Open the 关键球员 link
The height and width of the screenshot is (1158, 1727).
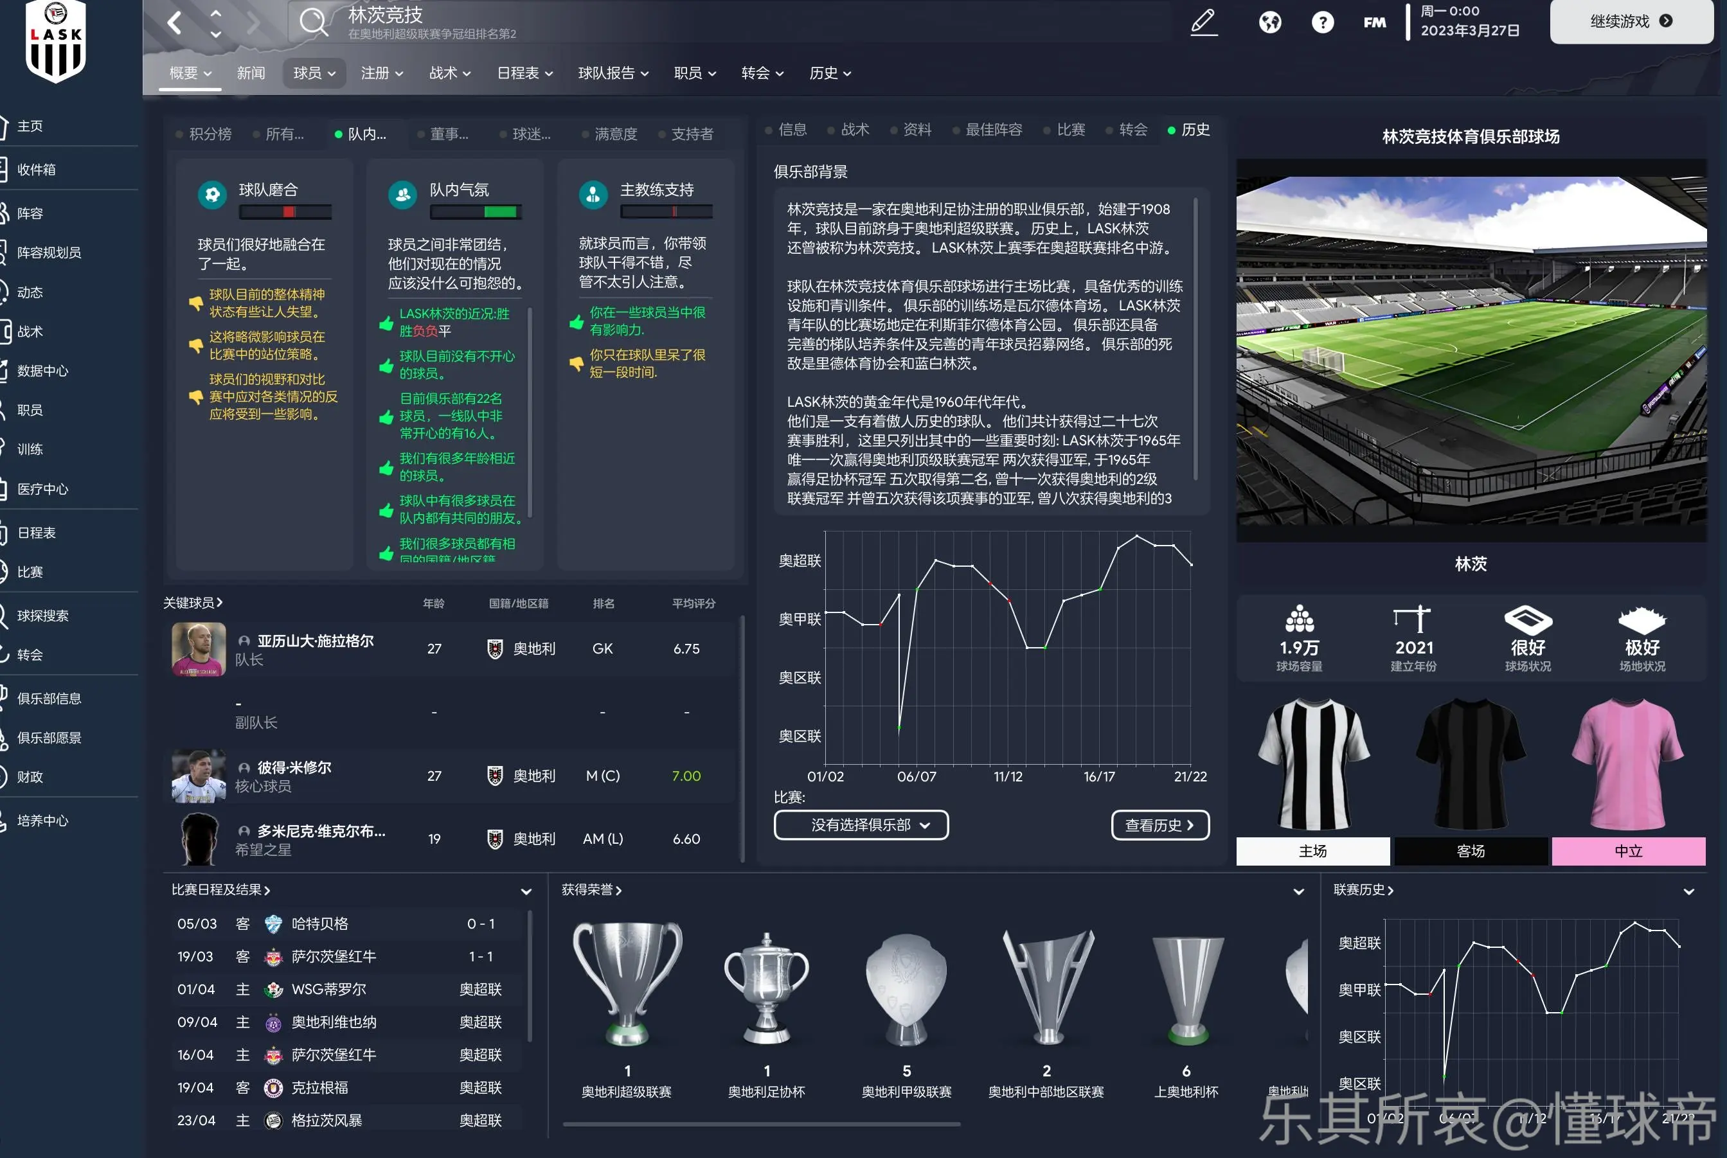click(x=192, y=603)
